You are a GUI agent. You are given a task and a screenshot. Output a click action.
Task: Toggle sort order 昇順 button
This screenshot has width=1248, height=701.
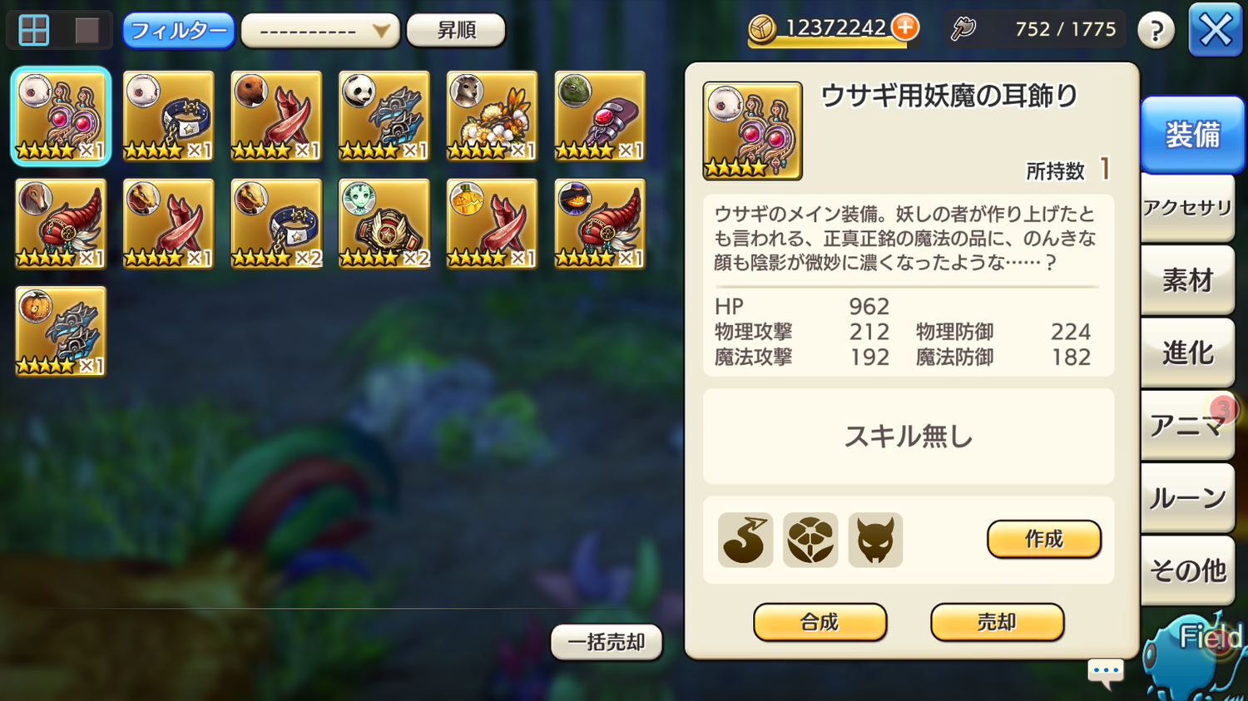coord(456,31)
